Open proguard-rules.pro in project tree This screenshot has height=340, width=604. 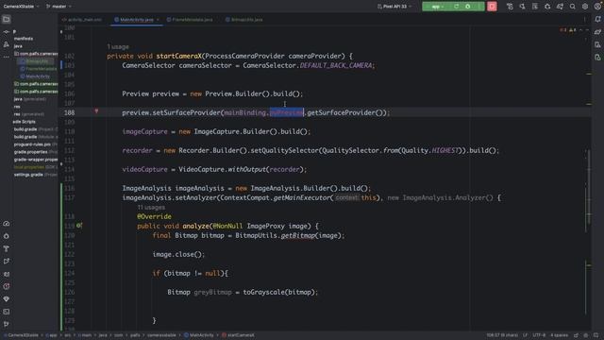(x=32, y=144)
